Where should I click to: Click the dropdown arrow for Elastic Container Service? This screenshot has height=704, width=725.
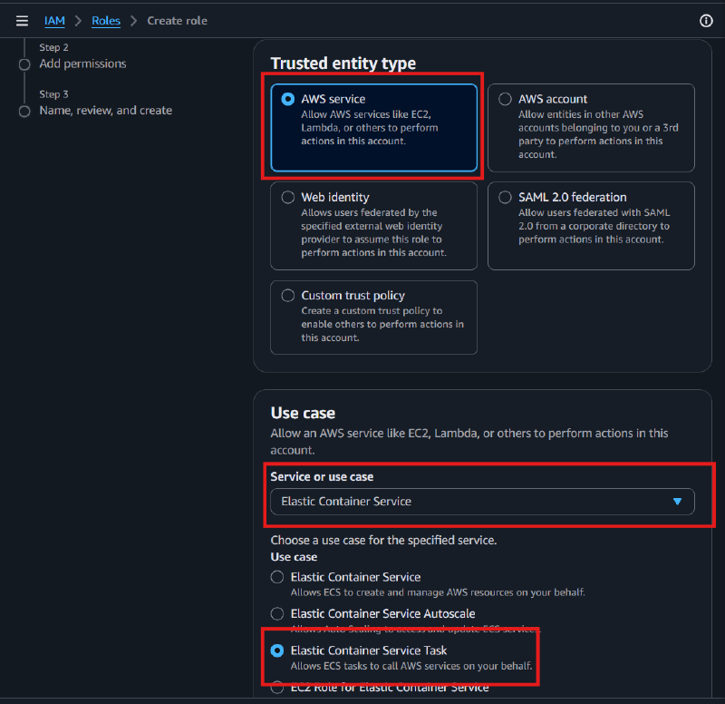tap(677, 502)
